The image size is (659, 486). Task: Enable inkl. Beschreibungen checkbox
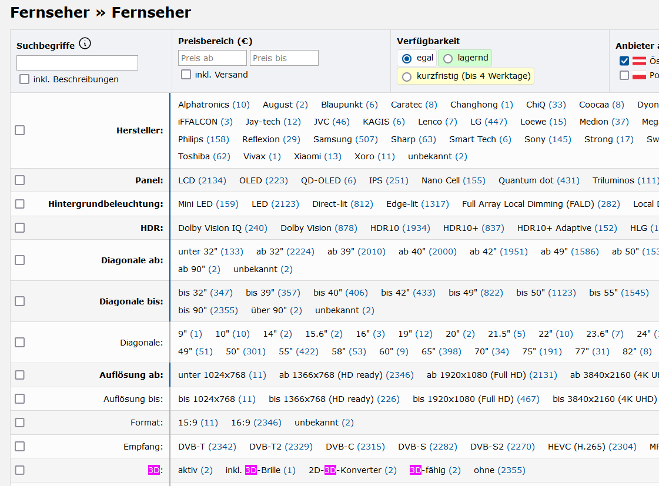[24, 79]
